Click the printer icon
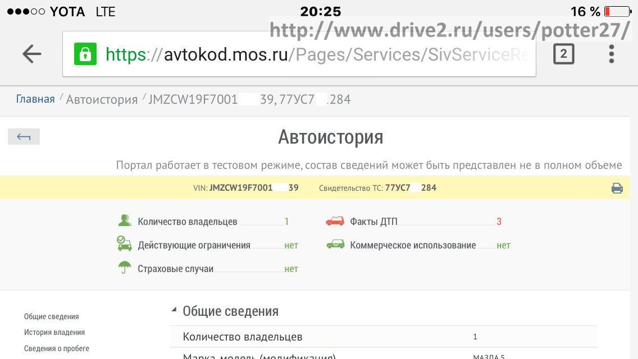 [x=617, y=188]
